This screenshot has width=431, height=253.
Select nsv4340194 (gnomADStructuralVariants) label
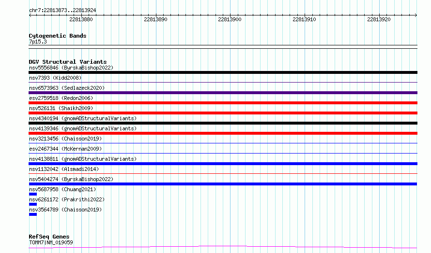click(83, 118)
